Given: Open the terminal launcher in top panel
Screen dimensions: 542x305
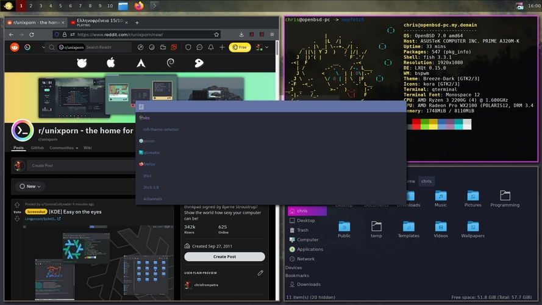Looking at the screenshot, I should (x=154, y=6).
